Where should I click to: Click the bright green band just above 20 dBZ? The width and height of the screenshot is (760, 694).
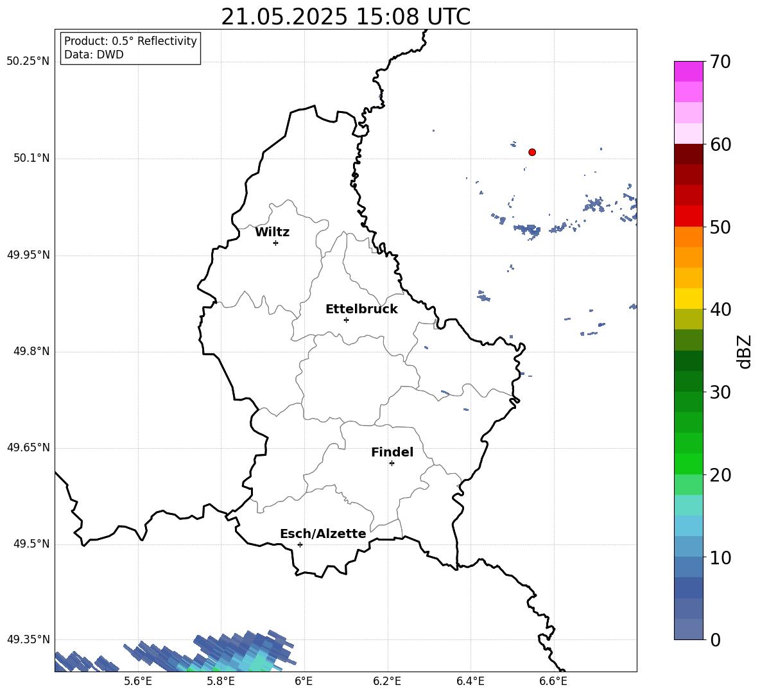pos(688,464)
